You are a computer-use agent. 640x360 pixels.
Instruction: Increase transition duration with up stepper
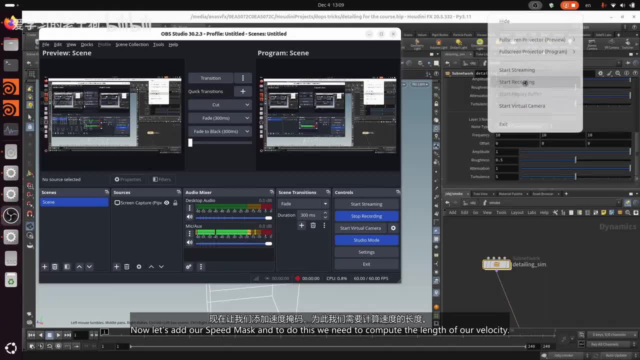coord(325,213)
